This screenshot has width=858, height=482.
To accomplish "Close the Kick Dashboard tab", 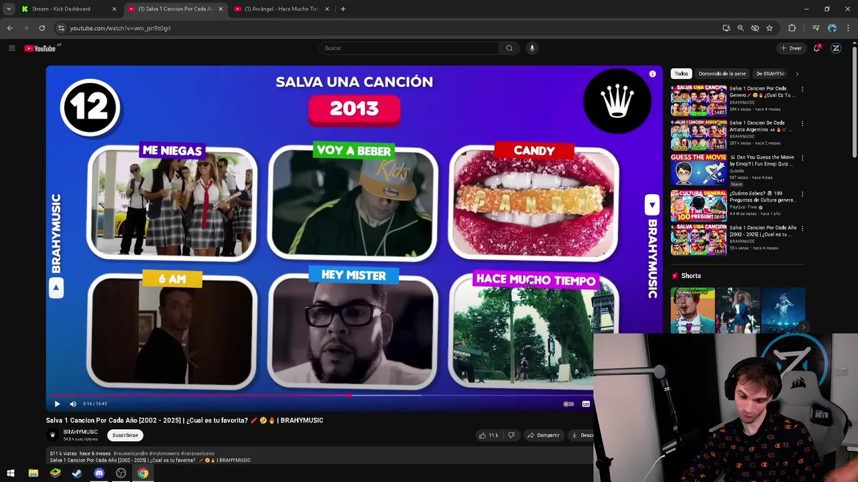I will click(x=114, y=9).
